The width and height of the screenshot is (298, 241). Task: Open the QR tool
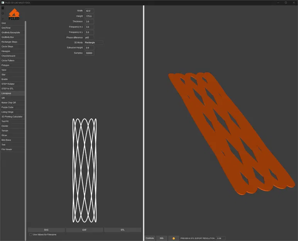pyautogui.click(x=12, y=98)
